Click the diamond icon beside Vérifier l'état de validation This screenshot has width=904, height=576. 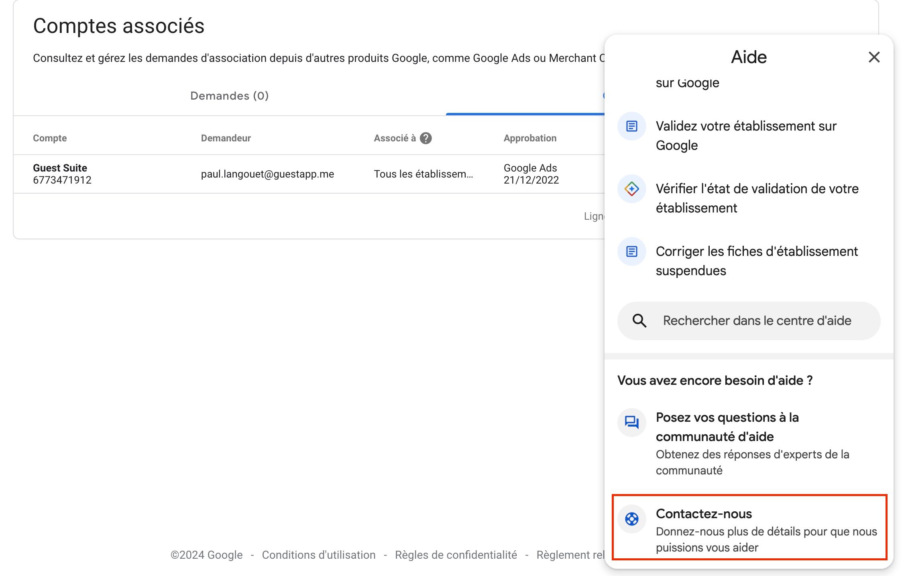pyautogui.click(x=632, y=189)
